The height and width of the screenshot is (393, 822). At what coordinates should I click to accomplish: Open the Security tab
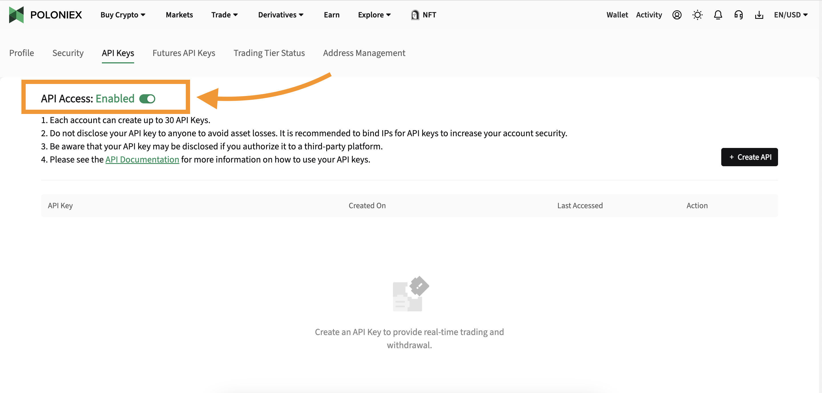[68, 53]
